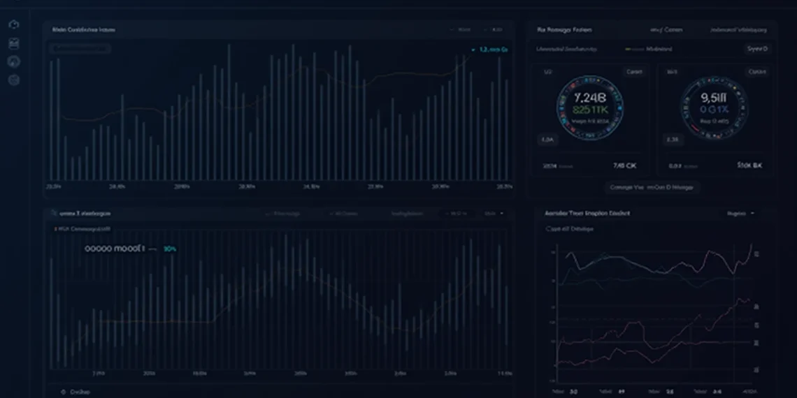Open the rightmost dropdown in bottom-left chart header
Screen dimensions: 797x398
pyautogui.click(x=494, y=213)
